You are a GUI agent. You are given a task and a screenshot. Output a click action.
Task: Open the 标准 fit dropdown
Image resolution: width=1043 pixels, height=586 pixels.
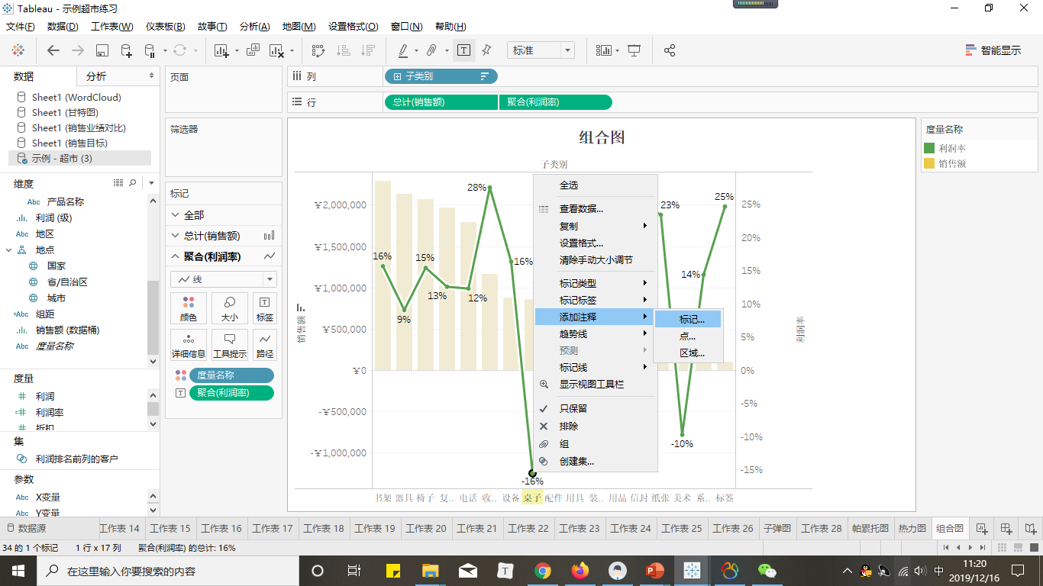(x=541, y=50)
